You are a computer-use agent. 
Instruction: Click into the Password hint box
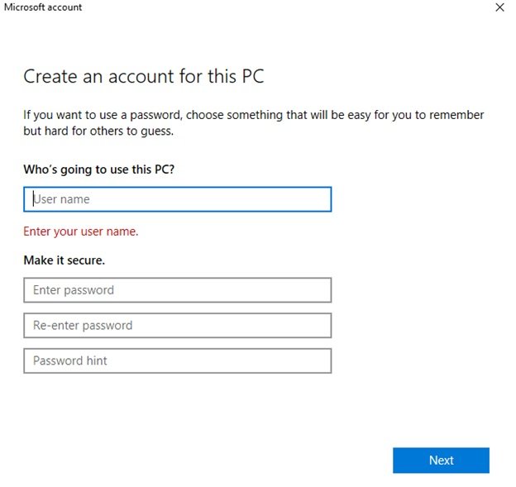[x=177, y=360]
